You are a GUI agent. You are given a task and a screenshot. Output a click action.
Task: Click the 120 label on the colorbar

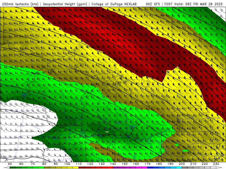90,164
